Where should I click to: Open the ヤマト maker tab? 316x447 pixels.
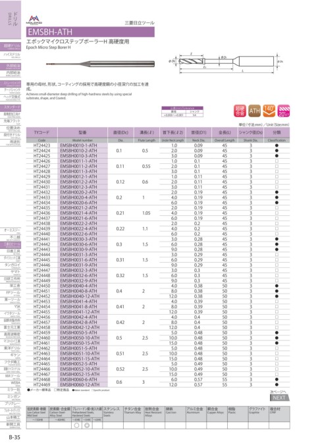[x=11, y=273]
